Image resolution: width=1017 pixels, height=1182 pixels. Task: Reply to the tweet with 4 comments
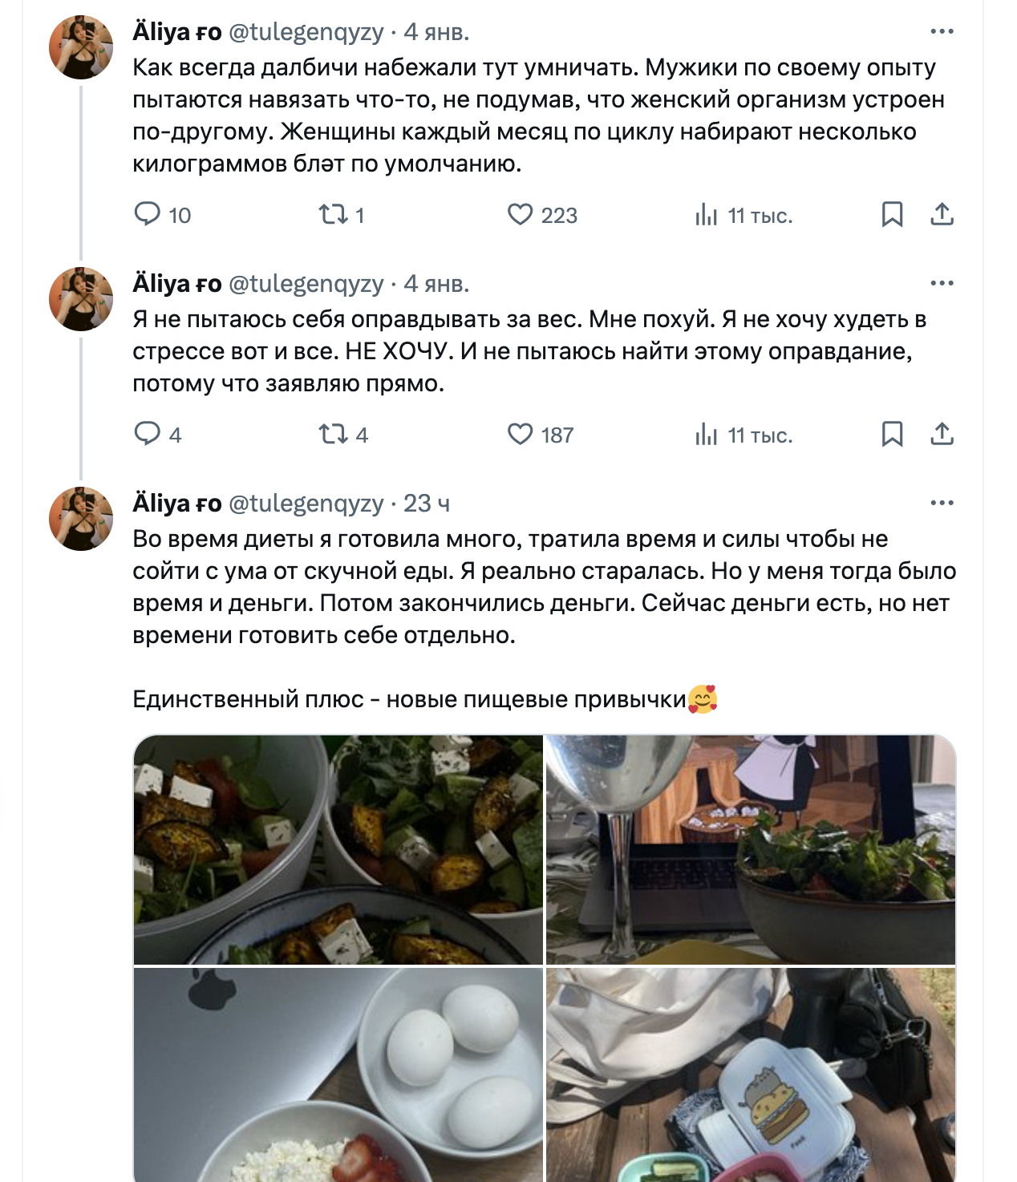(x=148, y=435)
